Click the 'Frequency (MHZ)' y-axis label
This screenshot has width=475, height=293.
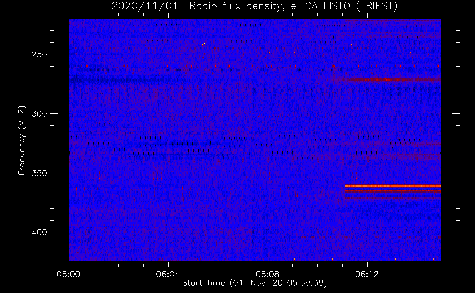click(x=22, y=141)
